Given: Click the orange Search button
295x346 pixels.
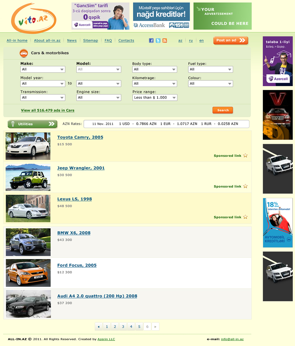Looking at the screenshot, I should click(x=223, y=110).
